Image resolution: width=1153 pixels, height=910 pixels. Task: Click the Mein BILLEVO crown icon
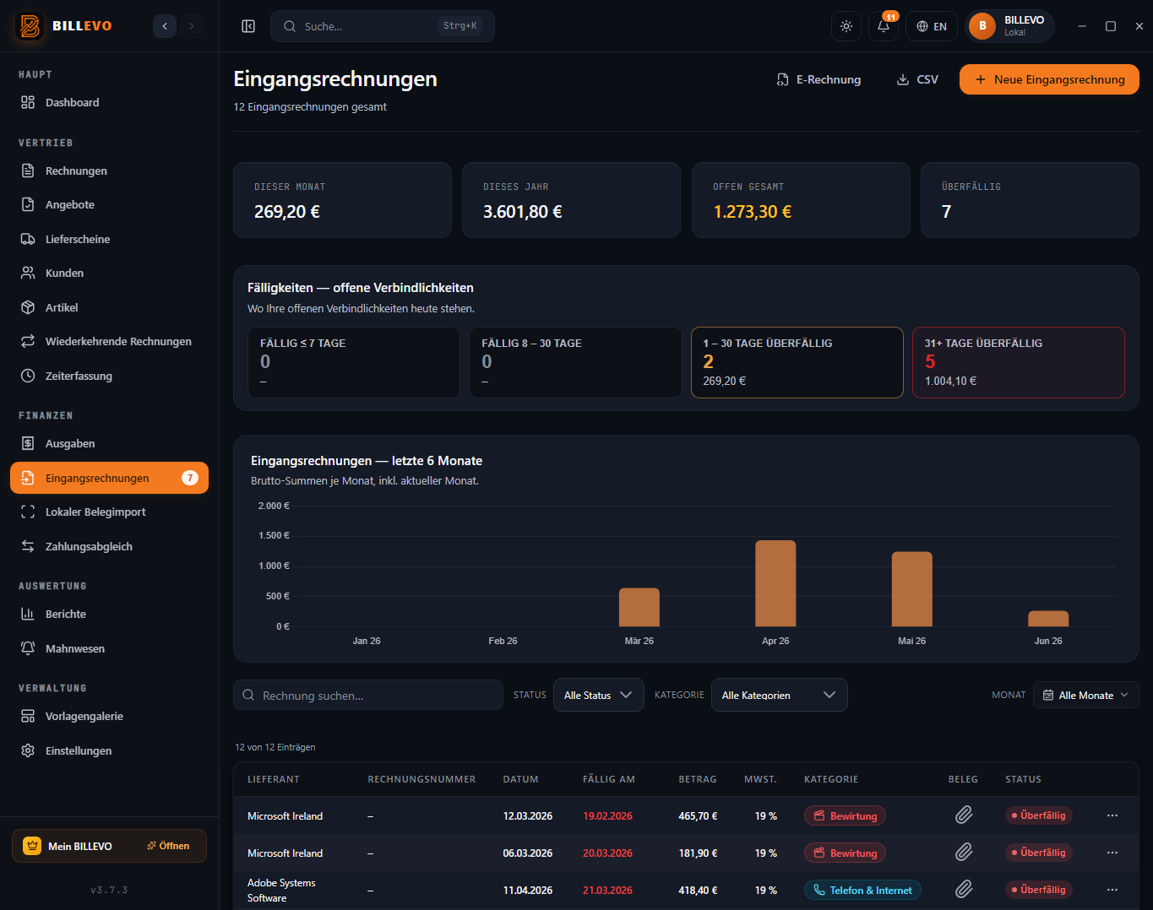click(32, 846)
